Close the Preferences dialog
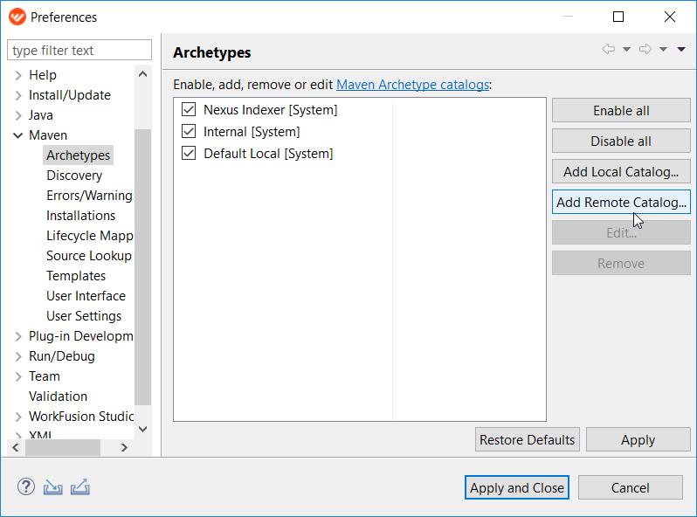 (669, 17)
